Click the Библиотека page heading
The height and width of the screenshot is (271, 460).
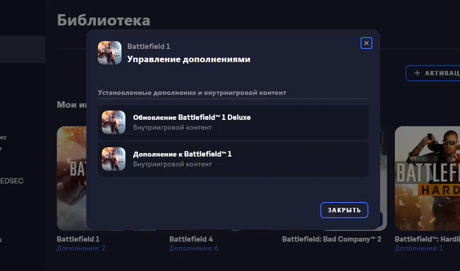coord(103,20)
